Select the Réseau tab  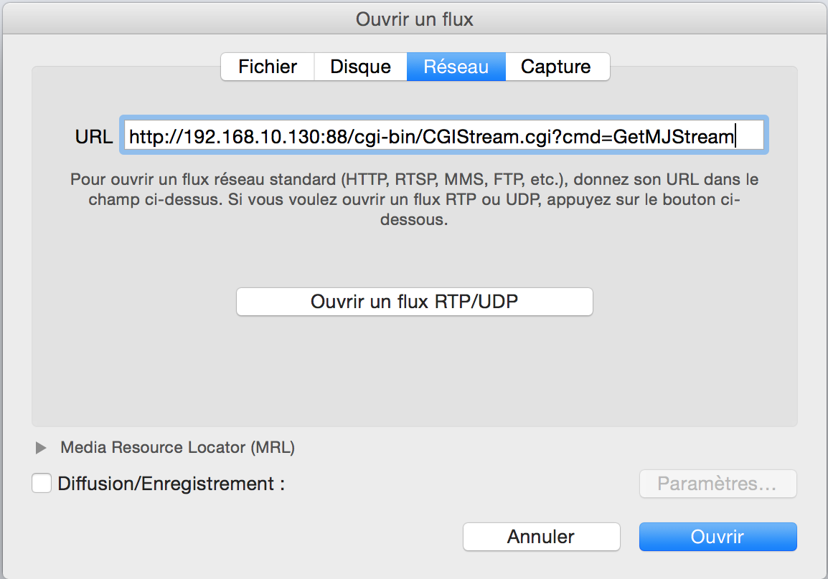(x=456, y=67)
